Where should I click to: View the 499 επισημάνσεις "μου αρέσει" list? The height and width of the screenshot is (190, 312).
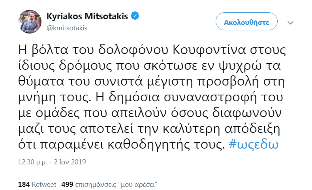pos(109,184)
